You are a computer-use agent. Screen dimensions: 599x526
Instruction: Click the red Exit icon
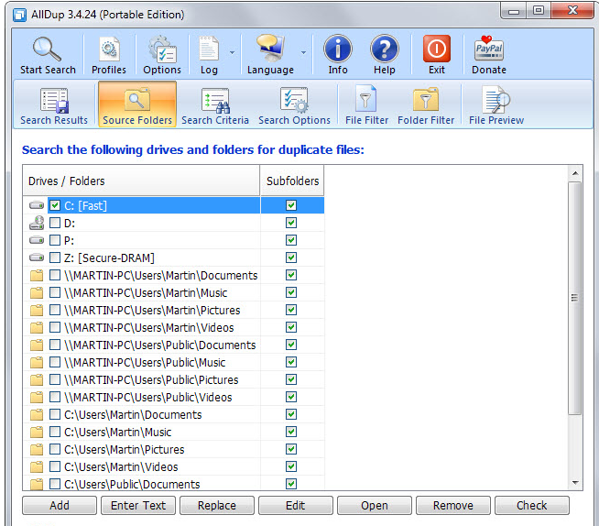(x=437, y=50)
